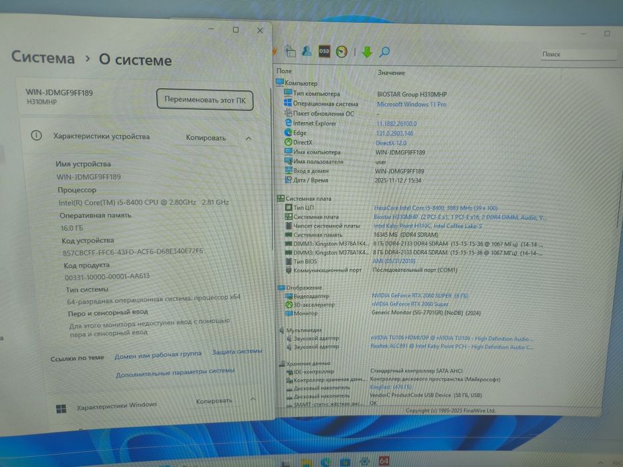Click the Мультимедиа section speaker icon
Image resolution: width=623 pixels, height=467 pixels.
tap(281, 330)
